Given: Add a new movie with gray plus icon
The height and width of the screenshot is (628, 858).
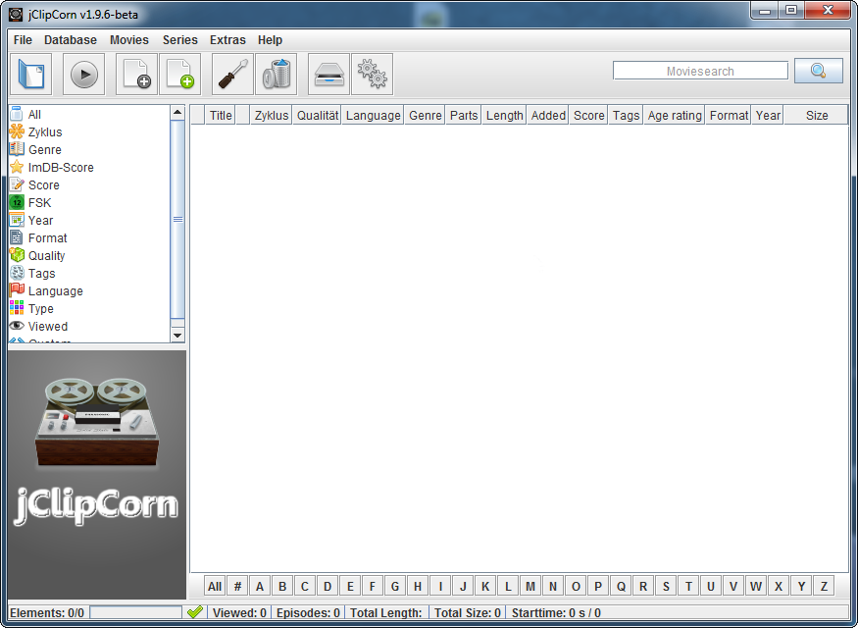Looking at the screenshot, I should coord(136,74).
